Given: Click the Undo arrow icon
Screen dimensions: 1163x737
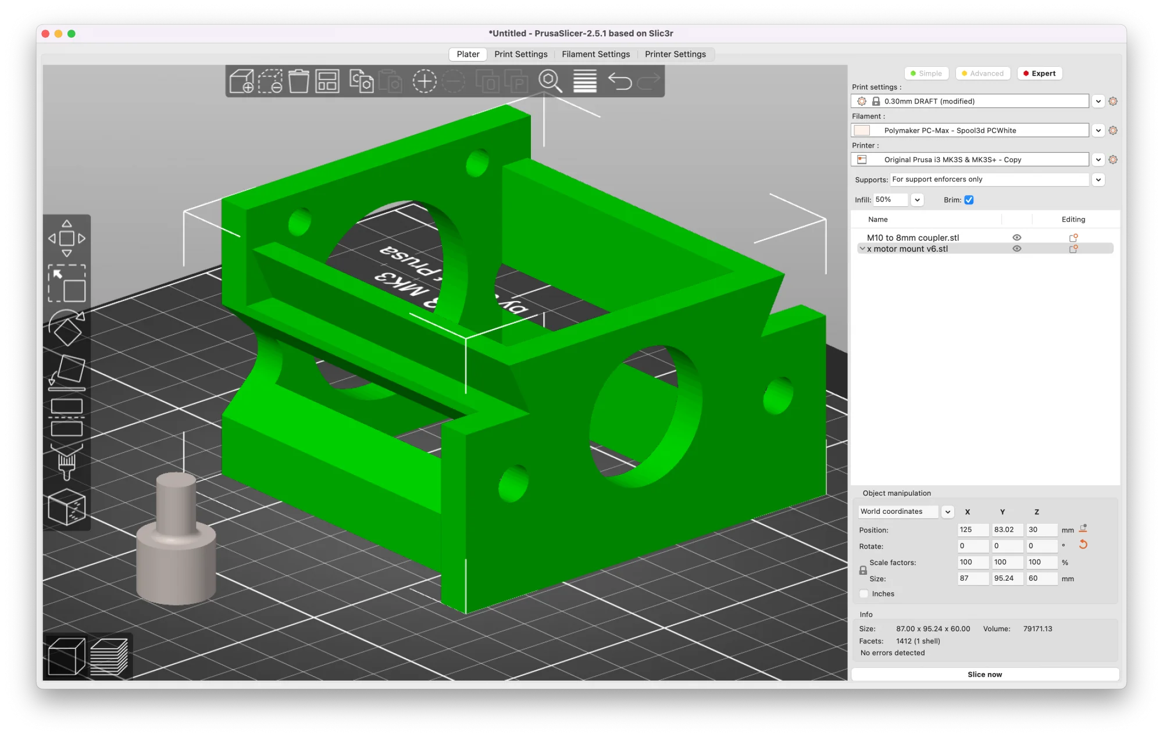Looking at the screenshot, I should coord(619,81).
